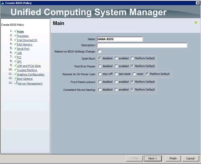Viewport: 201px width, 164px height.
Task: Click the Server Management page icon
Action: (x=16, y=82)
